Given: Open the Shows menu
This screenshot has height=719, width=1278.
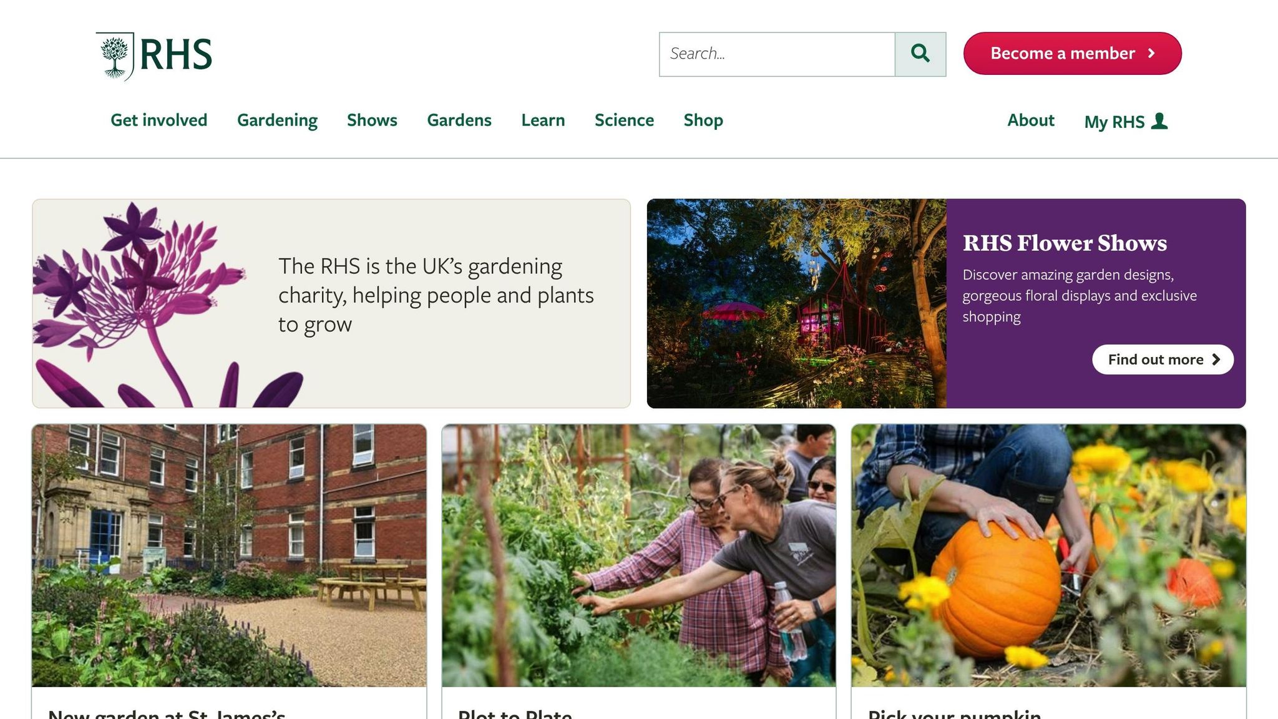Looking at the screenshot, I should click(372, 120).
